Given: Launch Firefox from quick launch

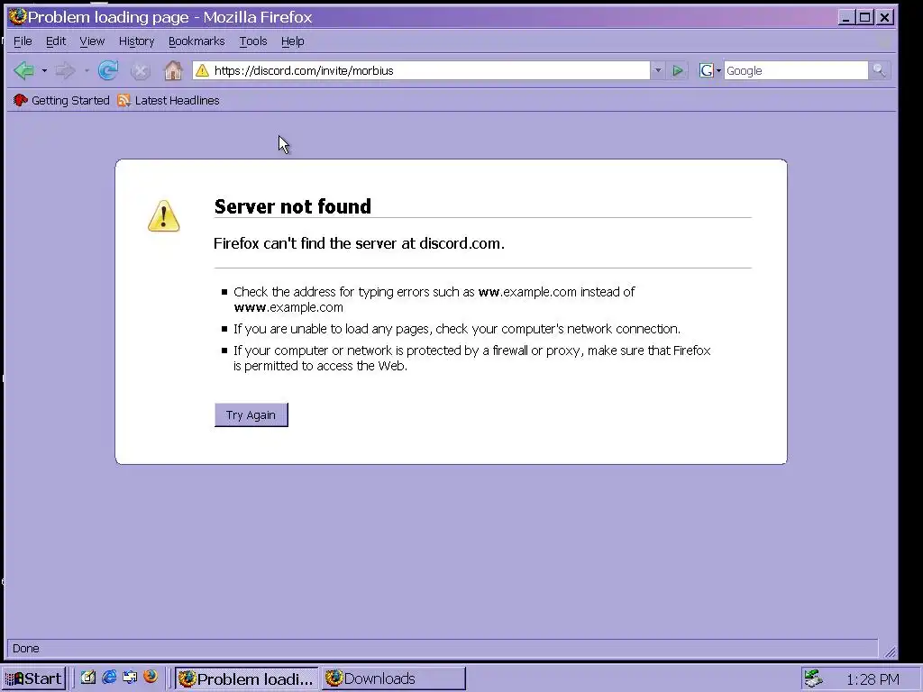Looking at the screenshot, I should click(151, 678).
